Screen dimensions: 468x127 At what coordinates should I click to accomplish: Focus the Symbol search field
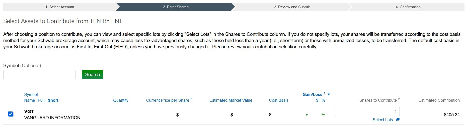[39, 74]
